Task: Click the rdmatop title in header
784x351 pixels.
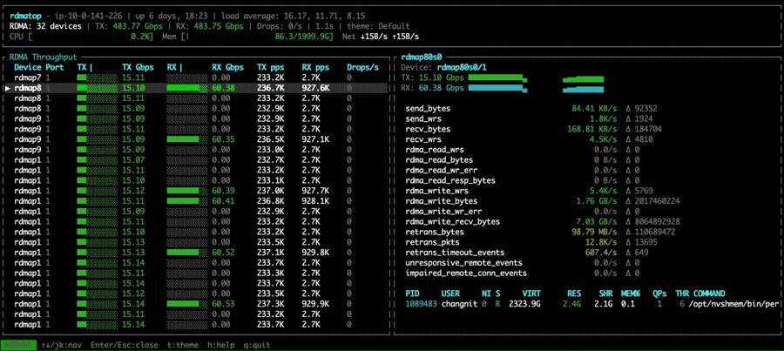Action: tap(25, 16)
